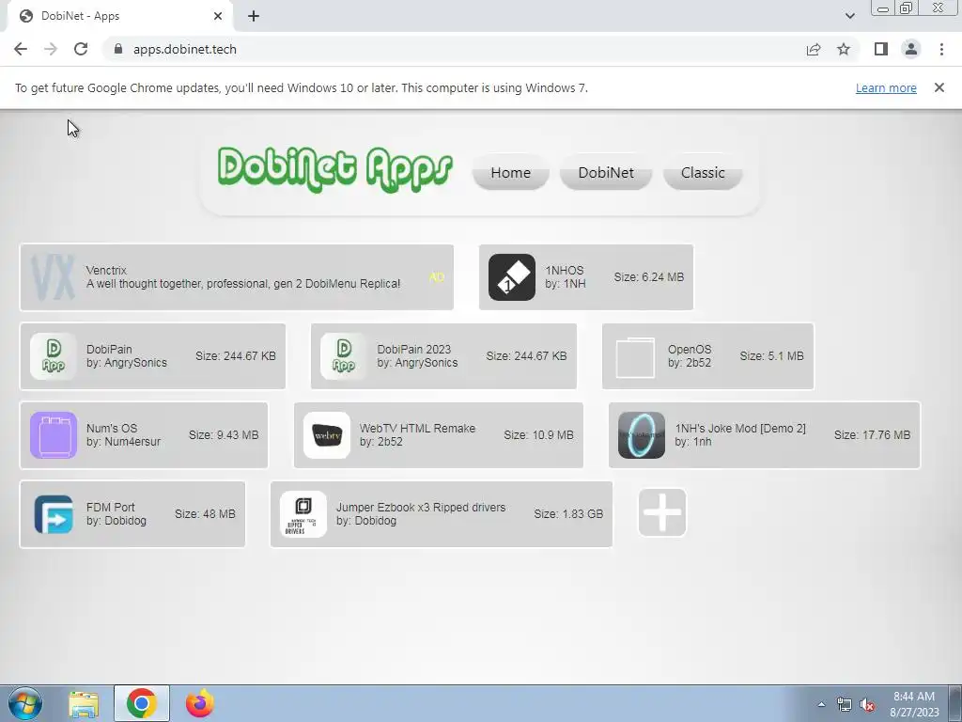Open the 1NHOS eraser app icon

[x=512, y=277]
